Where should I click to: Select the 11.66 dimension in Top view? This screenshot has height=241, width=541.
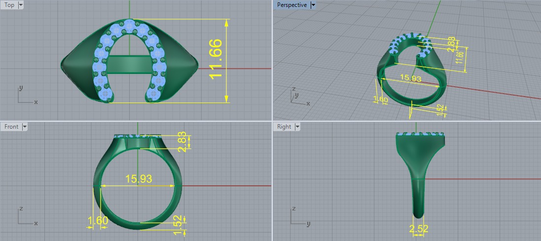(216, 59)
